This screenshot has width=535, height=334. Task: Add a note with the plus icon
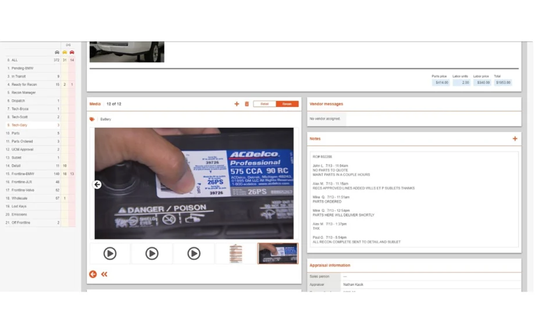515,139
